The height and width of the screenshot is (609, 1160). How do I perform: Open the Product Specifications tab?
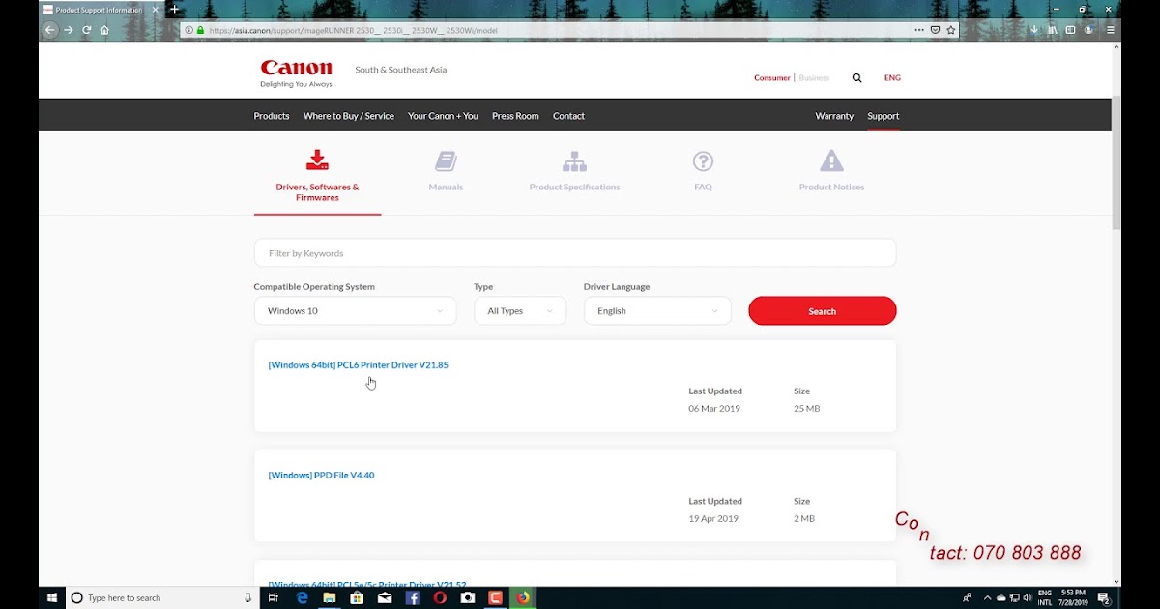click(574, 171)
